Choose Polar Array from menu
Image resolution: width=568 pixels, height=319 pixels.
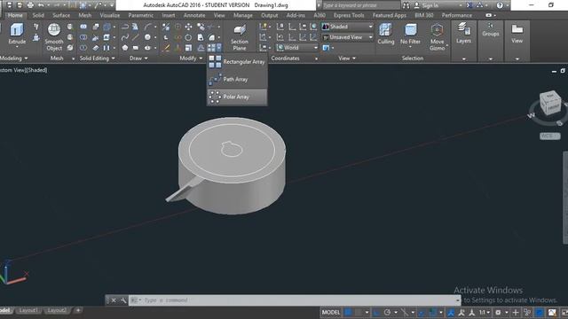pyautogui.click(x=237, y=97)
